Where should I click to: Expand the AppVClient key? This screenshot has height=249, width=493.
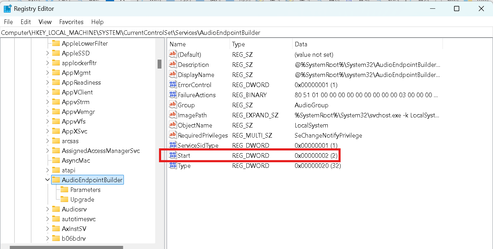click(48, 92)
